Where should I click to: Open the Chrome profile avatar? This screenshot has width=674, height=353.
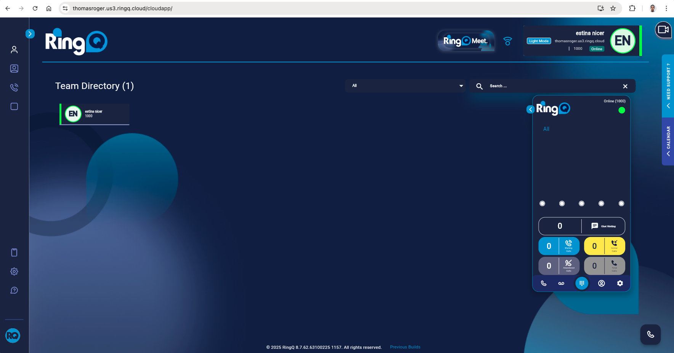click(653, 8)
